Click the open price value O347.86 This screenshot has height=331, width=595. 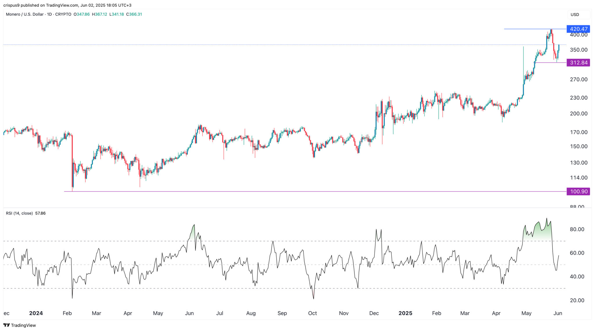click(x=82, y=14)
